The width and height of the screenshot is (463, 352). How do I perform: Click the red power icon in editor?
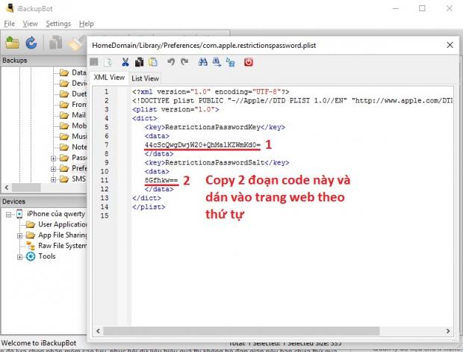(249, 62)
